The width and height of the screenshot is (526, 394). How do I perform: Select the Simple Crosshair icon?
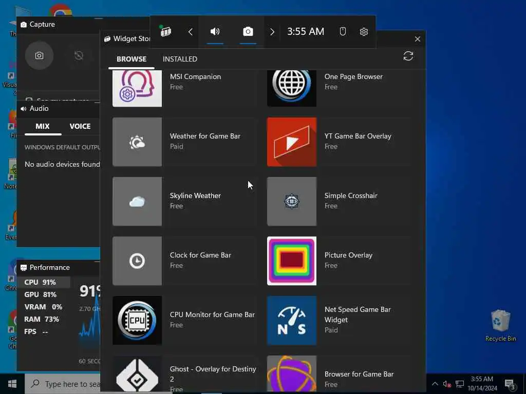[x=292, y=201]
